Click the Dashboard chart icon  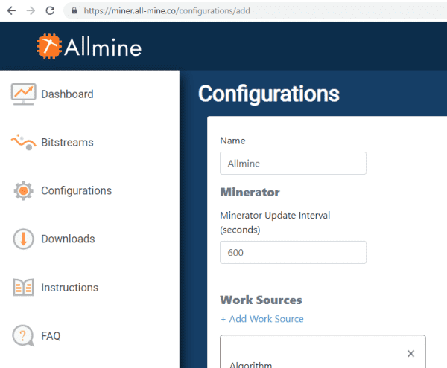[x=23, y=94]
